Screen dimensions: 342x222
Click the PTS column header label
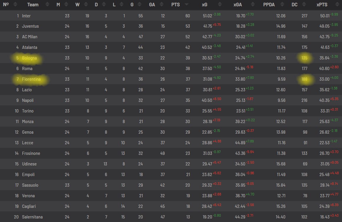pos(175,5)
